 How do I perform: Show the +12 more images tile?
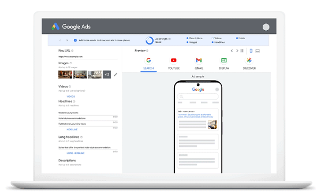[x=107, y=74]
